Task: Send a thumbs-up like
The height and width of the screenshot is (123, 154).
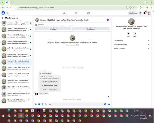Action: pyautogui.click(x=109, y=104)
